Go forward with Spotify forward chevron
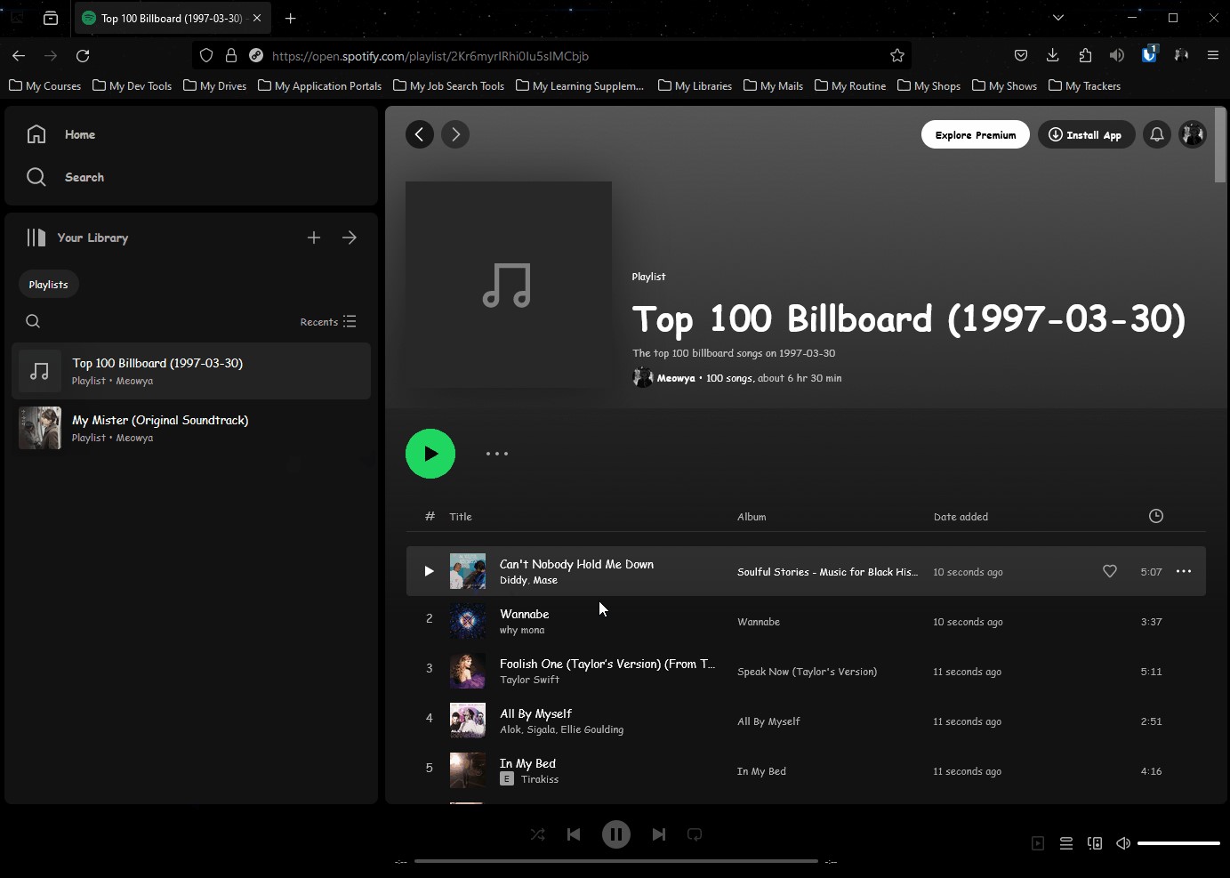Screen dimensions: 1230x878 455,134
